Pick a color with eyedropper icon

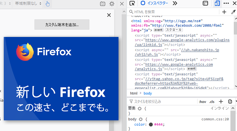coord(234,12)
